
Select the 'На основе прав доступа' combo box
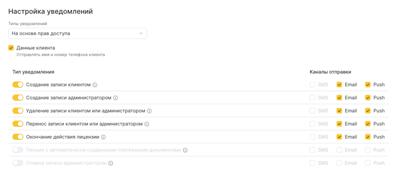pos(77,34)
